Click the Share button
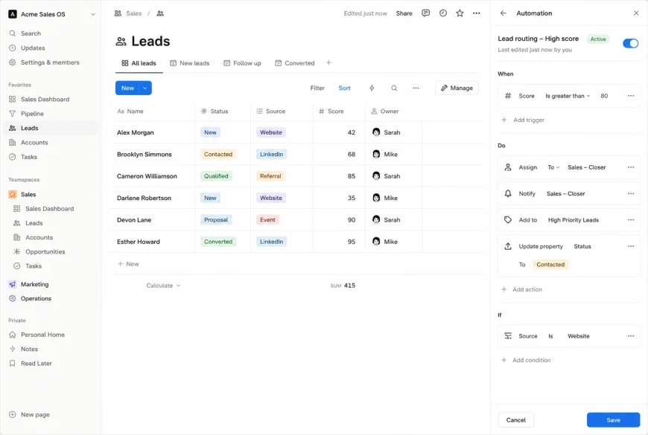This screenshot has width=648, height=435. (404, 13)
